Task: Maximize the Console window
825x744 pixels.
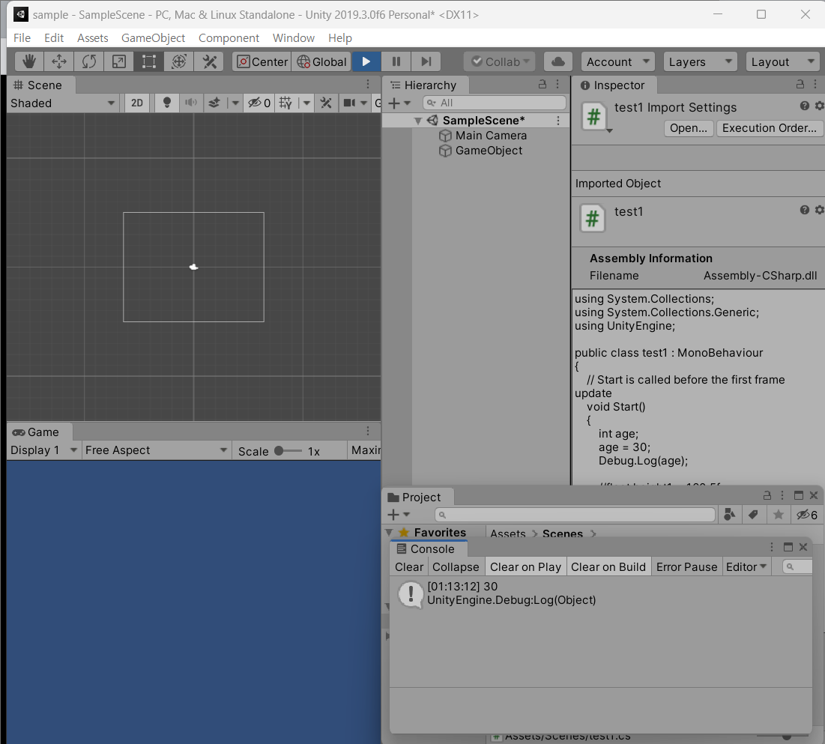Action: (788, 547)
